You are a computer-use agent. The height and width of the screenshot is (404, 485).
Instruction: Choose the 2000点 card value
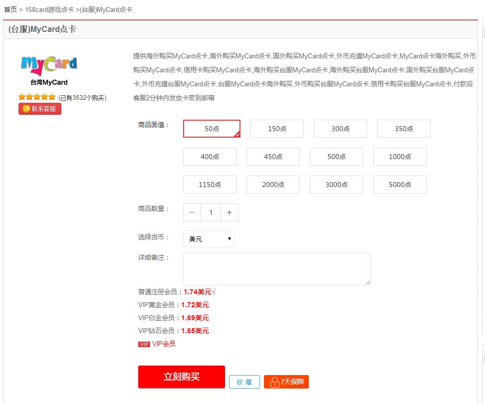[273, 185]
